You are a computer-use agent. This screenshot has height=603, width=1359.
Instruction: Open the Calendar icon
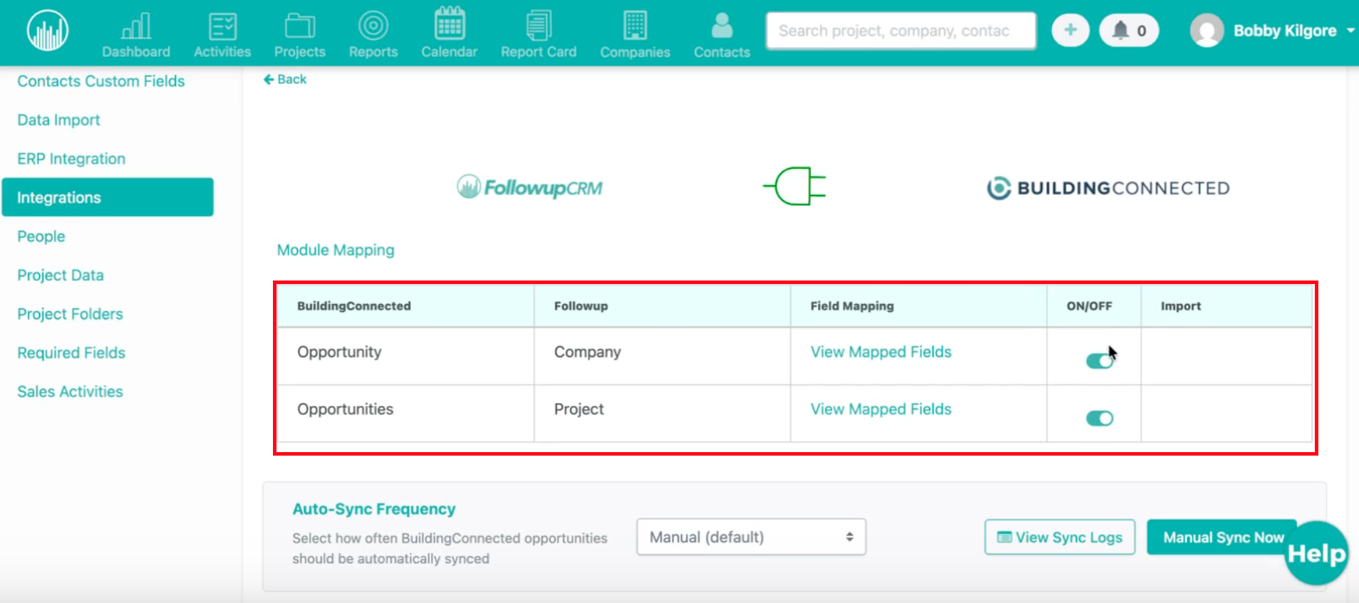(x=450, y=23)
